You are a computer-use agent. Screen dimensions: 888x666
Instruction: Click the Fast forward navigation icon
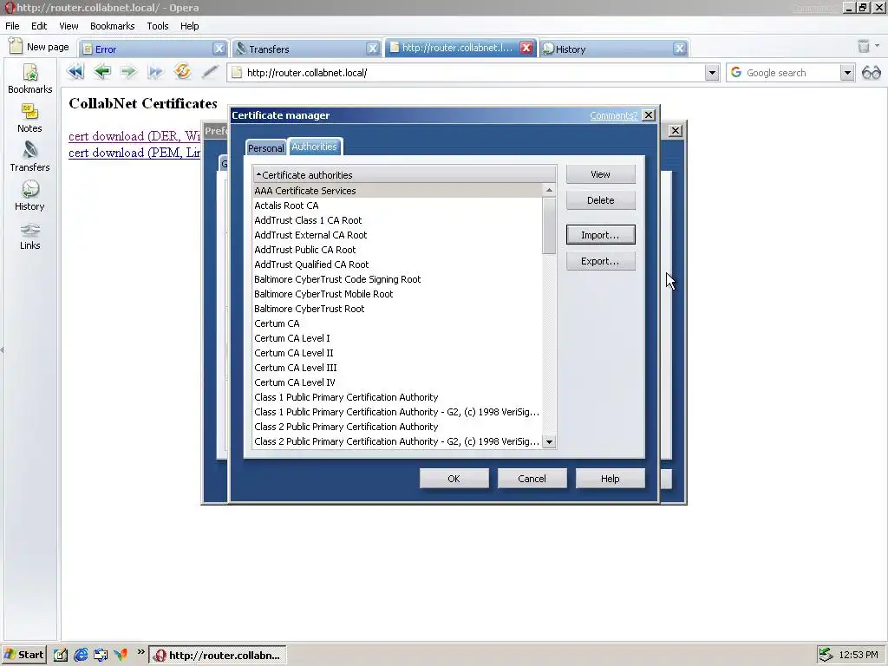pos(155,72)
